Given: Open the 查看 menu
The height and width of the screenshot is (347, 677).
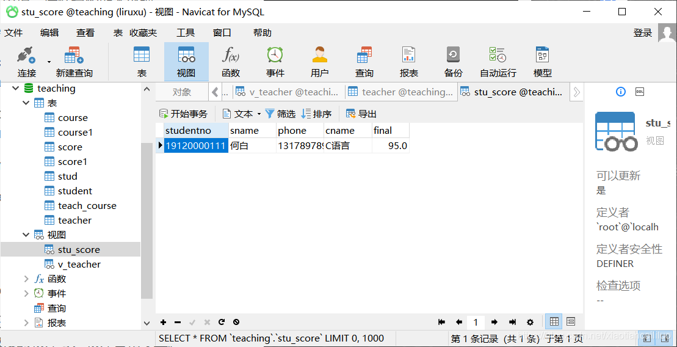Looking at the screenshot, I should (x=85, y=33).
